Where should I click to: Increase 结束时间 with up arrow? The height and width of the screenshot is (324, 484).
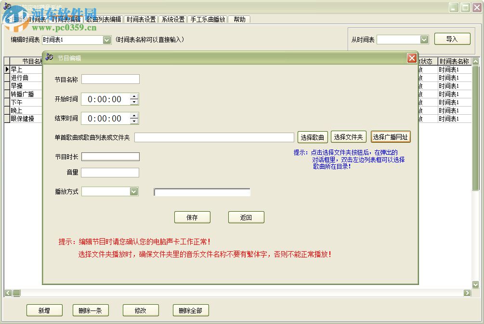point(134,115)
